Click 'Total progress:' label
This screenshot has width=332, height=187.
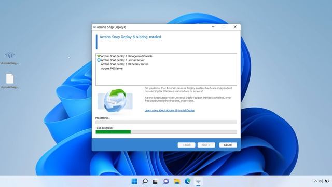[x=104, y=128]
